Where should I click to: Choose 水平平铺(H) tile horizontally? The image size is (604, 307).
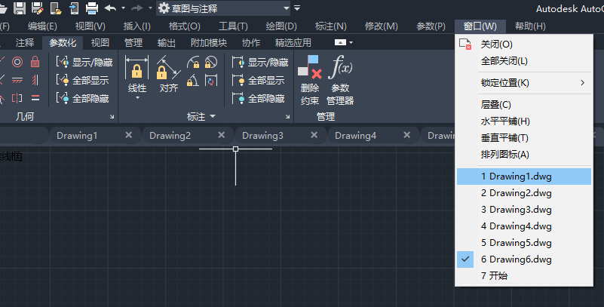click(524, 121)
